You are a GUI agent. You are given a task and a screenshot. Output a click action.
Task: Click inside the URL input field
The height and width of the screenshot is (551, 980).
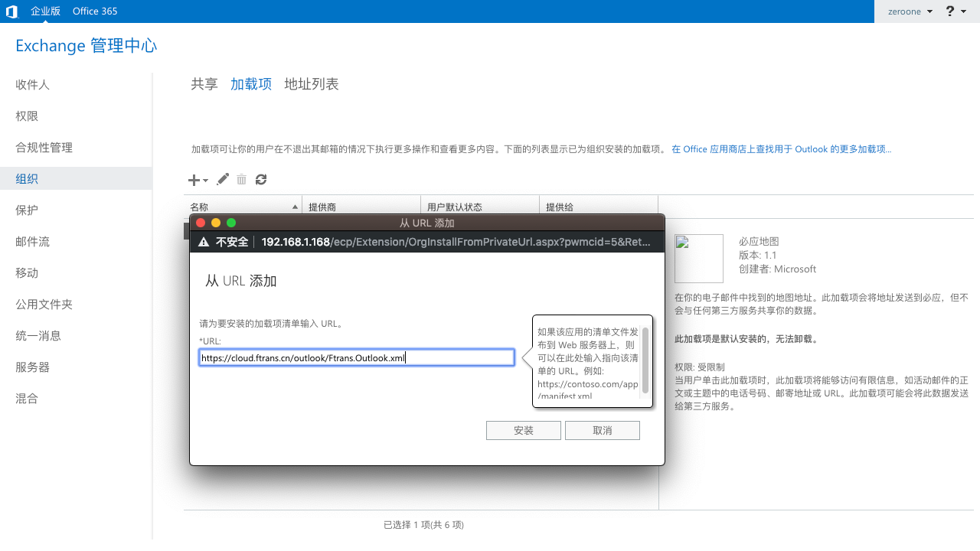coord(356,357)
